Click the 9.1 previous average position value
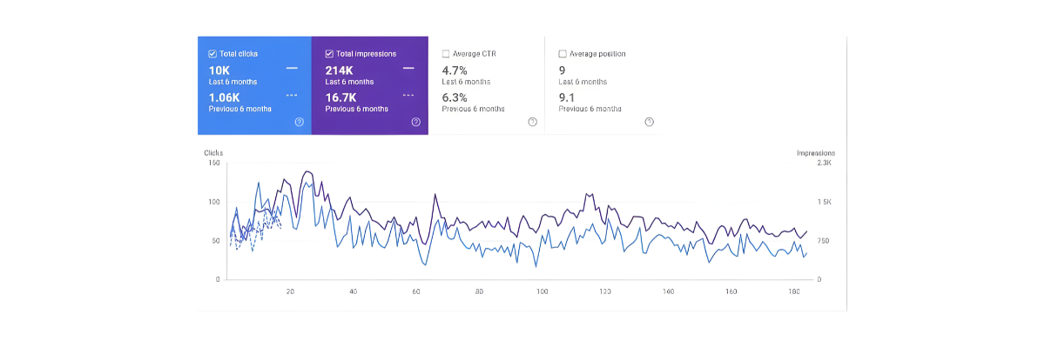The image size is (1045, 348). point(565,97)
